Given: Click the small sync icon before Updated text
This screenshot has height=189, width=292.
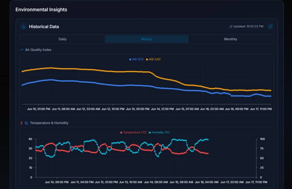Looking at the screenshot, I should coord(231,27).
